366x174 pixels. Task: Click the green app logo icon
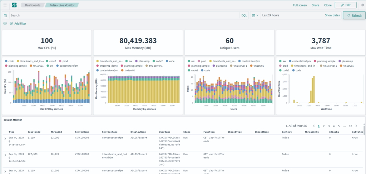coord(14,5)
